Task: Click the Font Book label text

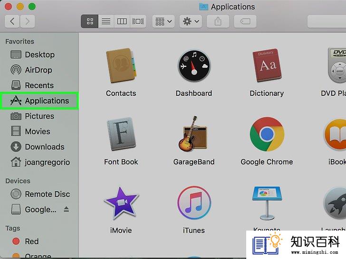Action: coord(121,162)
